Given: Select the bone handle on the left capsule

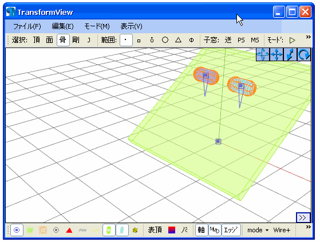Looking at the screenshot, I should [x=206, y=76].
